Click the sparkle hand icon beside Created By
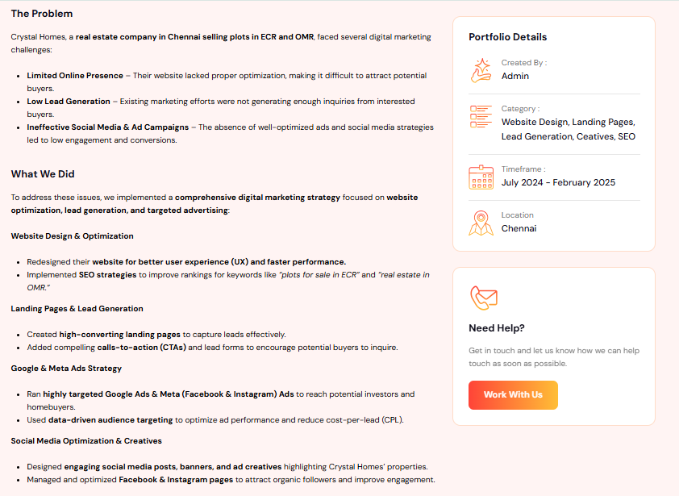 point(481,70)
